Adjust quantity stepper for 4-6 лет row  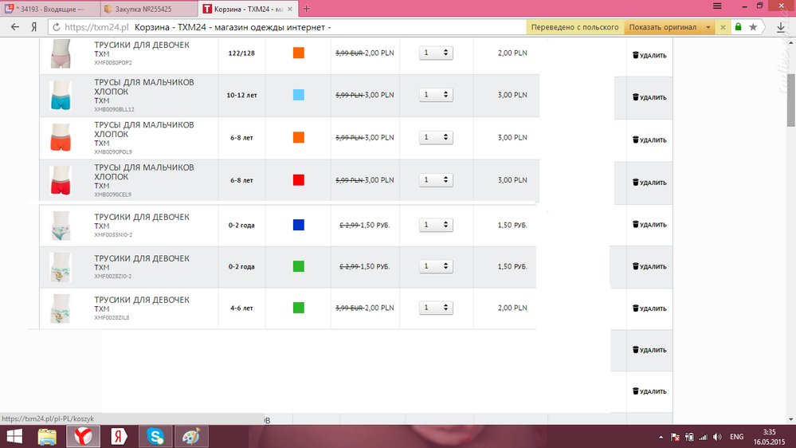click(x=436, y=308)
